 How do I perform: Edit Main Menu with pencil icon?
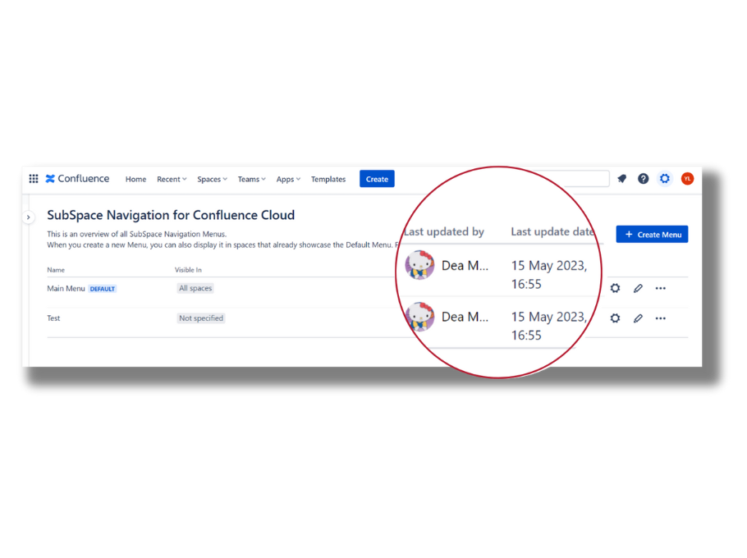638,288
